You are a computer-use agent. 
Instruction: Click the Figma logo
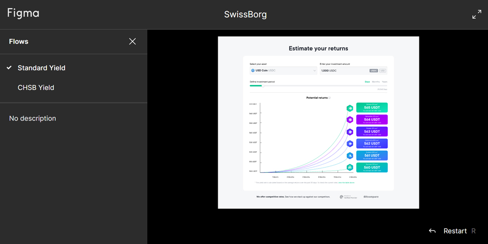tap(23, 13)
